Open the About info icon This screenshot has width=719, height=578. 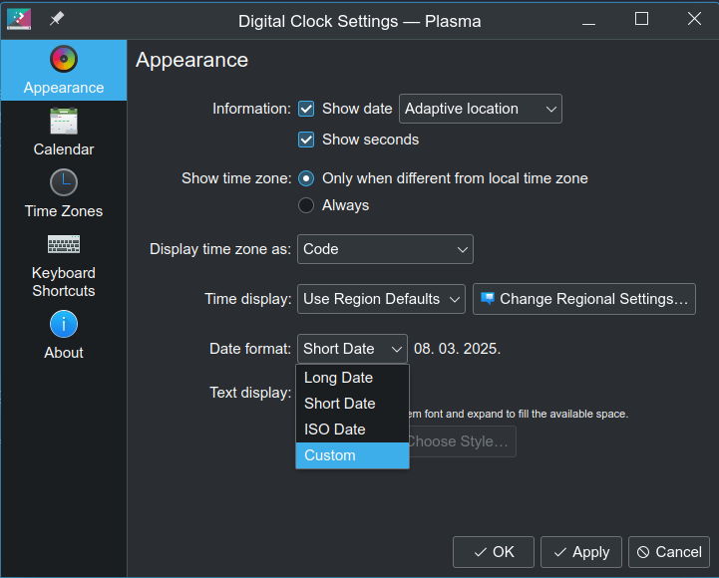[x=64, y=324]
